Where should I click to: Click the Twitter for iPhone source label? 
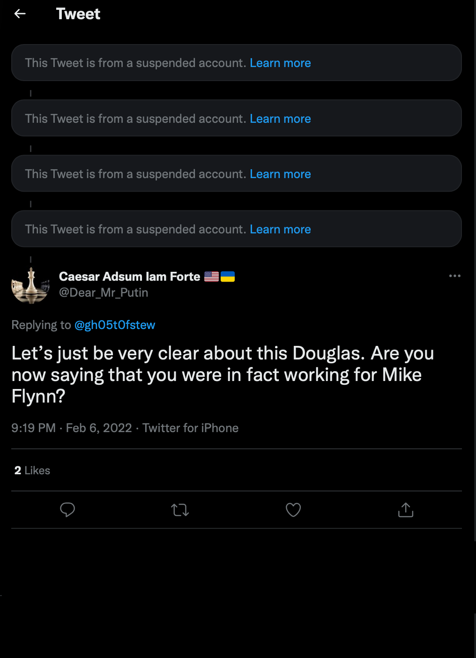[x=190, y=428]
